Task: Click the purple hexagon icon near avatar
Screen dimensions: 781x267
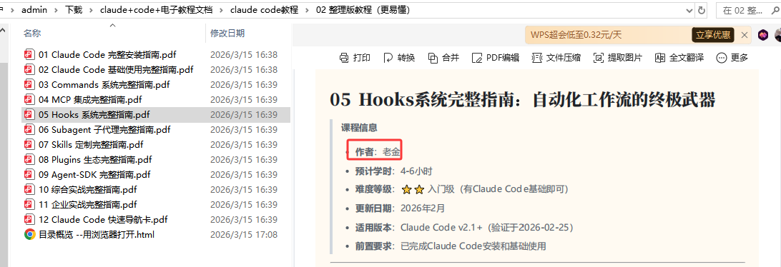Action: click(763, 35)
